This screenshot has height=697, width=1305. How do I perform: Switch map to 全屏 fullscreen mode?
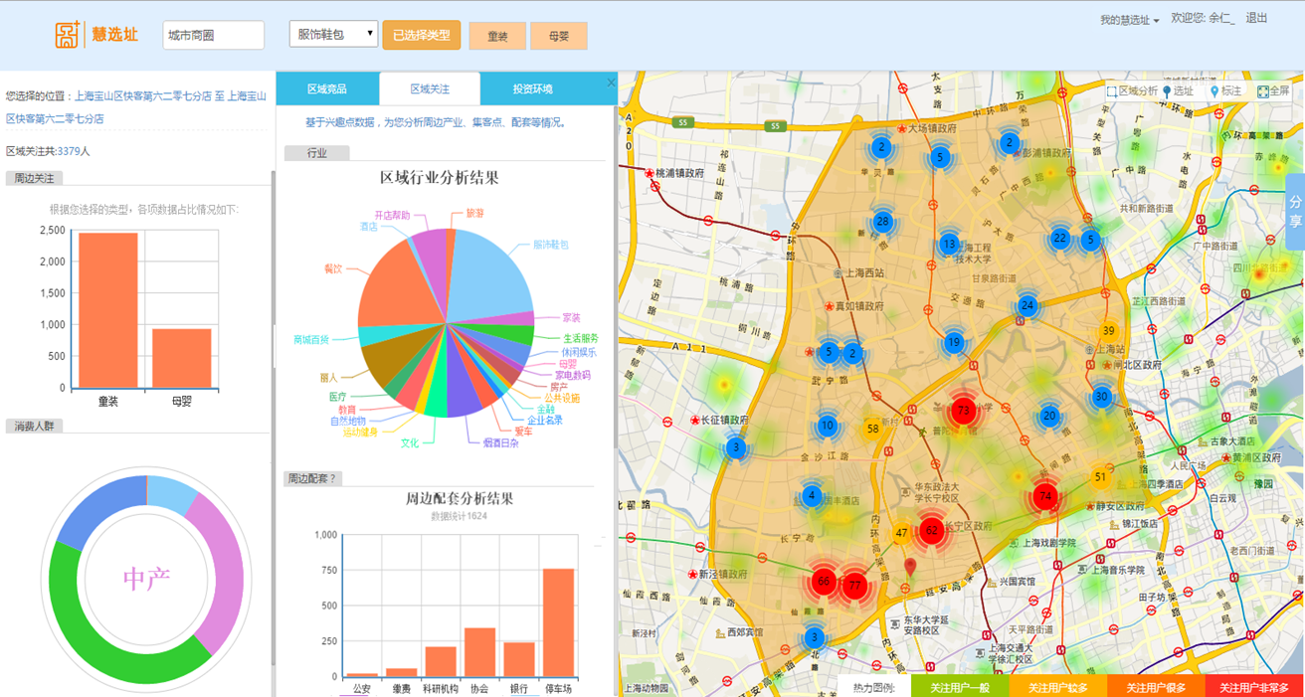tap(1273, 90)
